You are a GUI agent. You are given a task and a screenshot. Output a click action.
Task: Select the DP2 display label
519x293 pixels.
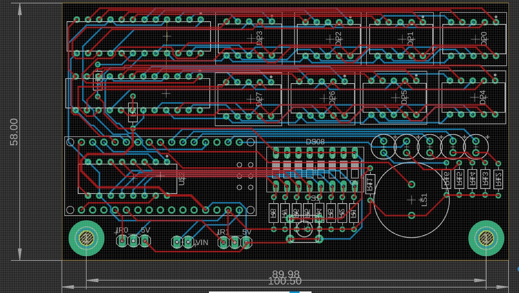click(338, 39)
